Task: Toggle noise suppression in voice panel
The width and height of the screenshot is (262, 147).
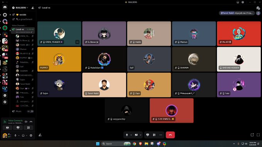Action: tap(26, 122)
